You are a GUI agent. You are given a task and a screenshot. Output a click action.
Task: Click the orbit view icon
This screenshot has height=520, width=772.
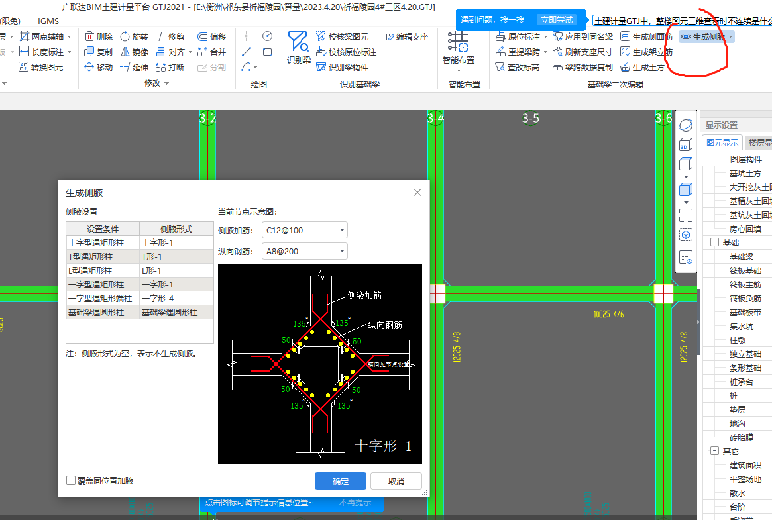[x=686, y=125]
